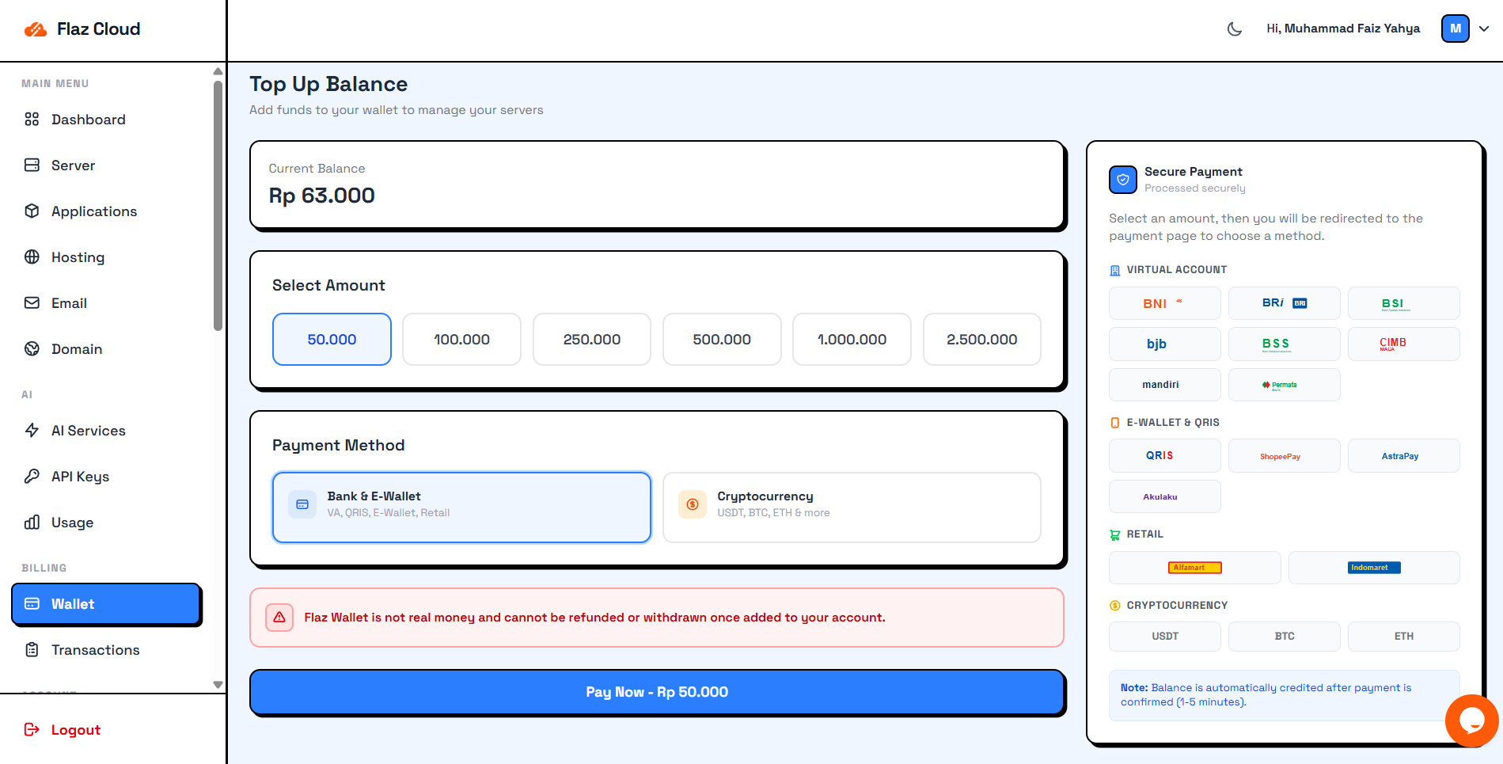Image resolution: width=1503 pixels, height=764 pixels.
Task: Open the Dashboard page
Action: (x=88, y=120)
